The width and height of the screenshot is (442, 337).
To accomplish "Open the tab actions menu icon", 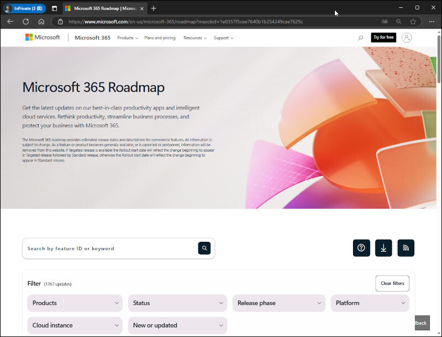I will coord(54,8).
